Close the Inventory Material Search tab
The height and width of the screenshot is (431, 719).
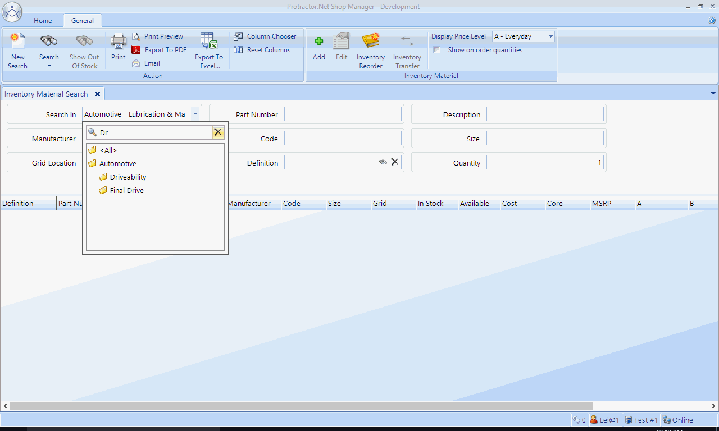97,94
